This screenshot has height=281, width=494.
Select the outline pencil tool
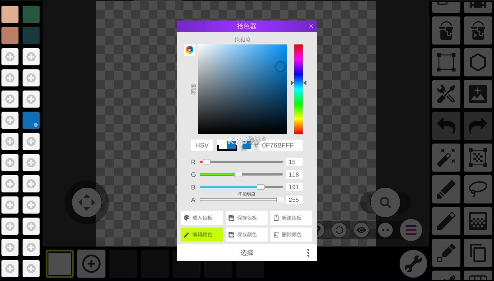pyautogui.click(x=446, y=221)
